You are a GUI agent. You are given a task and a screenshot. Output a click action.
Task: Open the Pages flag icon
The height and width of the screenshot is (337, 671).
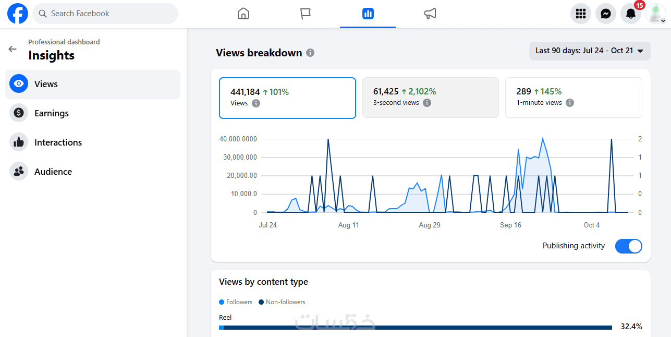(306, 14)
